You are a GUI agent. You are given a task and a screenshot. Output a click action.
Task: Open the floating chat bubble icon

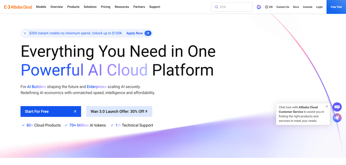337,107
